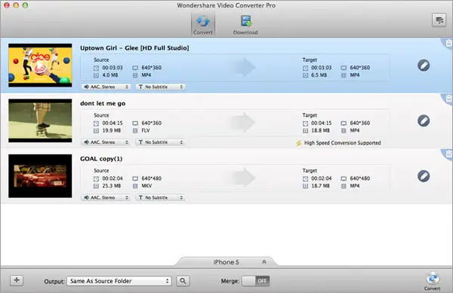The height and width of the screenshot is (293, 453).
Task: Close the window with red button
Action: click(x=7, y=5)
